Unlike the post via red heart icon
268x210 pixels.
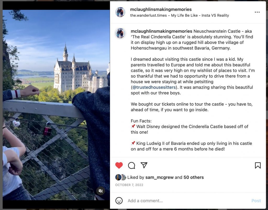119,165
